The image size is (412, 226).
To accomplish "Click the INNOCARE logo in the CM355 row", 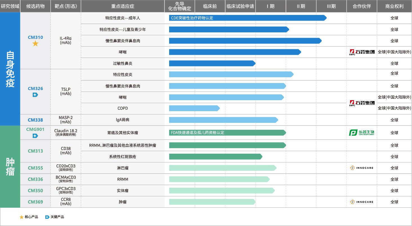I will [361, 168].
